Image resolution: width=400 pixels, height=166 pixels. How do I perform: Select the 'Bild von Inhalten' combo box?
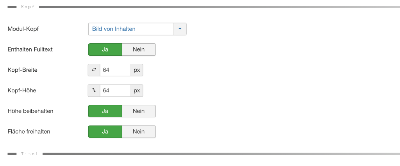coord(131,29)
